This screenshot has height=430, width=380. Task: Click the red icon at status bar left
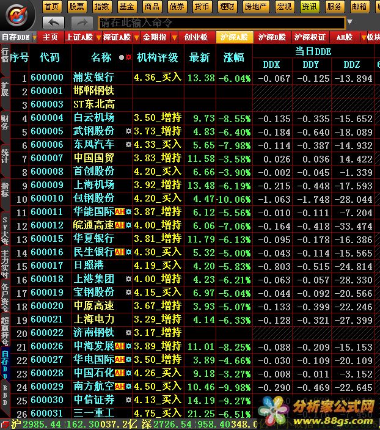pos(5,425)
